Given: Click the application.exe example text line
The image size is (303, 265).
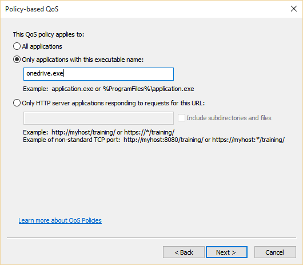Looking at the screenshot, I should point(109,89).
